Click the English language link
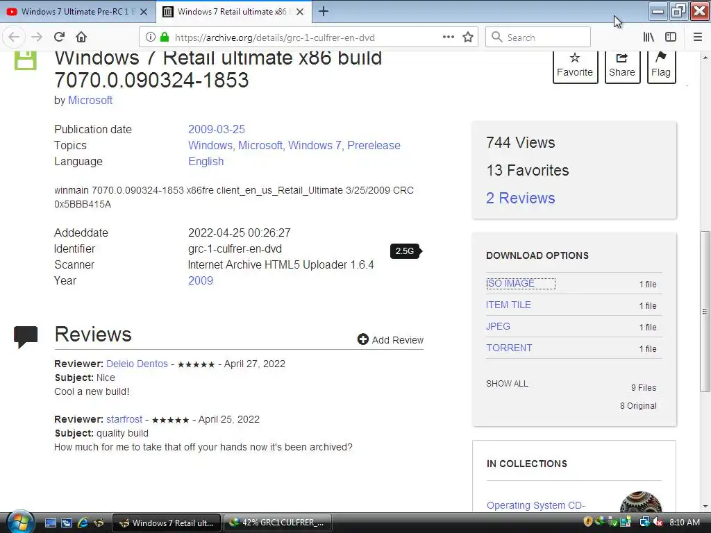The height and width of the screenshot is (533, 711). [206, 161]
